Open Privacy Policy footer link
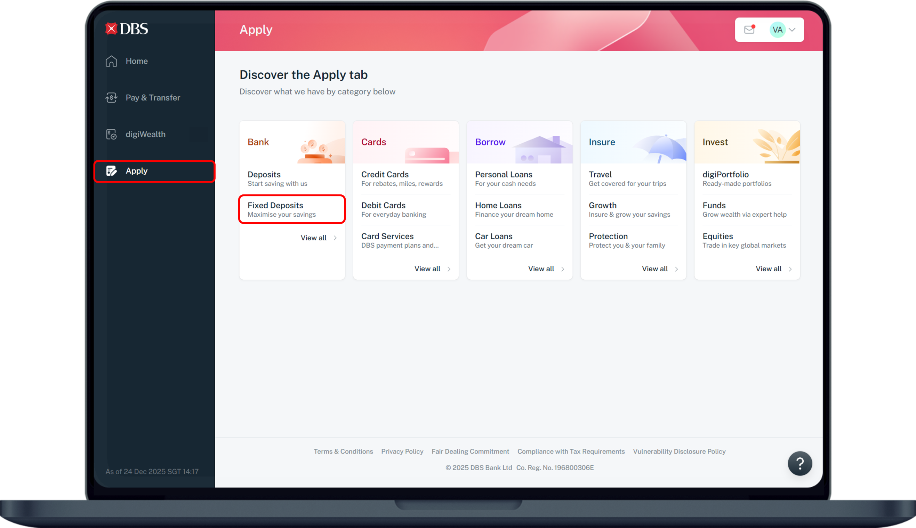916x528 pixels. 402,451
